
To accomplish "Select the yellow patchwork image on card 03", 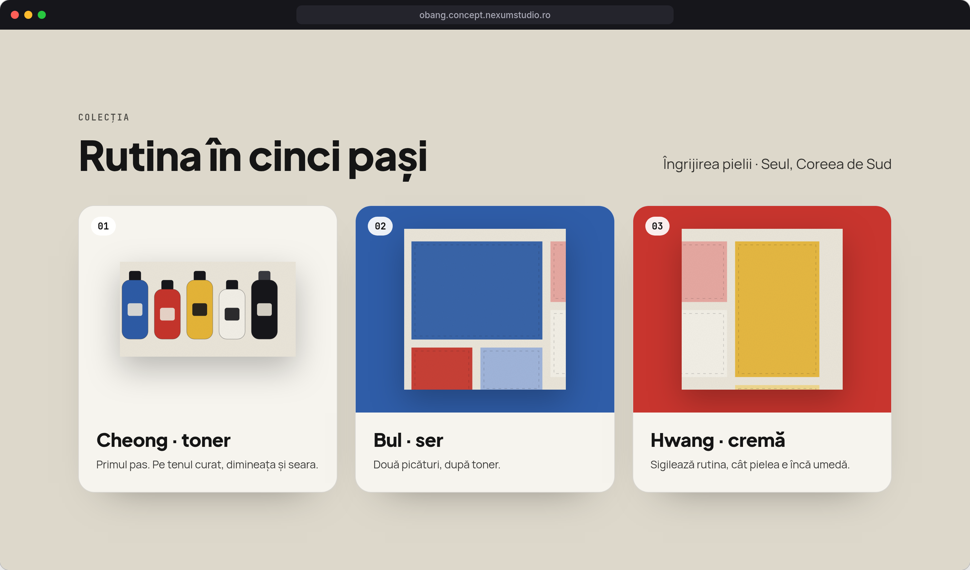I will point(762,309).
